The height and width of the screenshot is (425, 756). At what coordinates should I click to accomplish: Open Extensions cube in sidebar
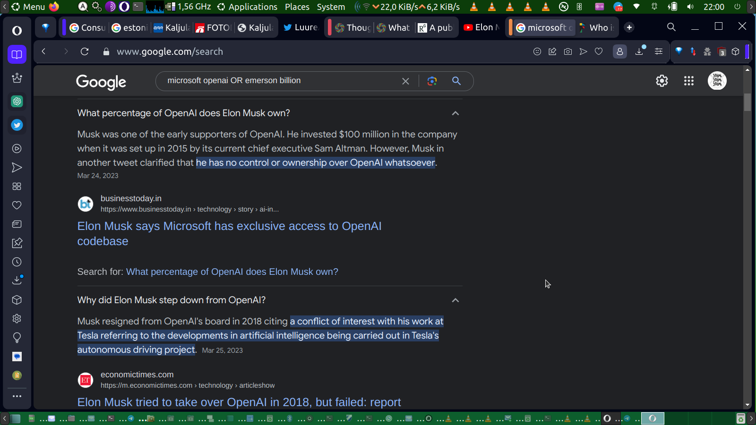pyautogui.click(x=17, y=300)
